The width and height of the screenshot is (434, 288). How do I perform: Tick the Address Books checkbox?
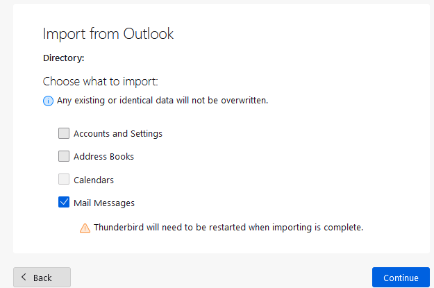coord(64,156)
